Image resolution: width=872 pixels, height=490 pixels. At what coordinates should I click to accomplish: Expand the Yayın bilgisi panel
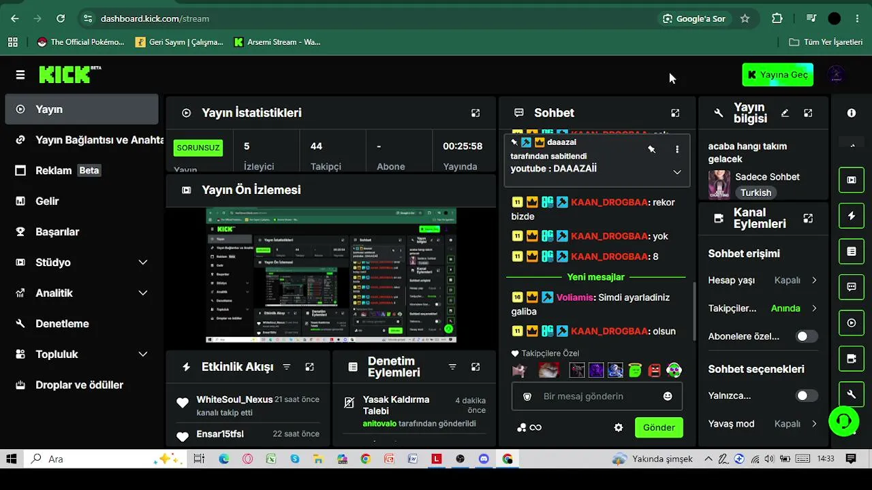tap(808, 113)
